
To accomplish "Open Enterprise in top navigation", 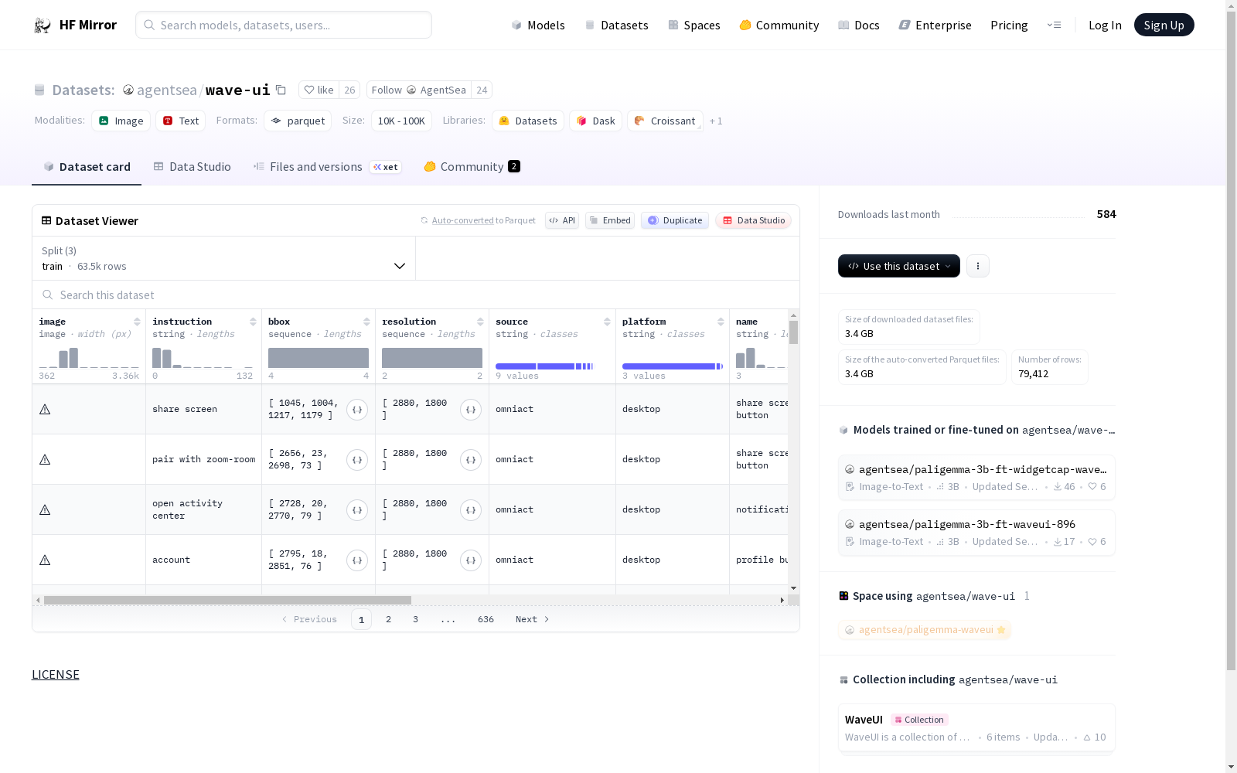I will [x=935, y=26].
